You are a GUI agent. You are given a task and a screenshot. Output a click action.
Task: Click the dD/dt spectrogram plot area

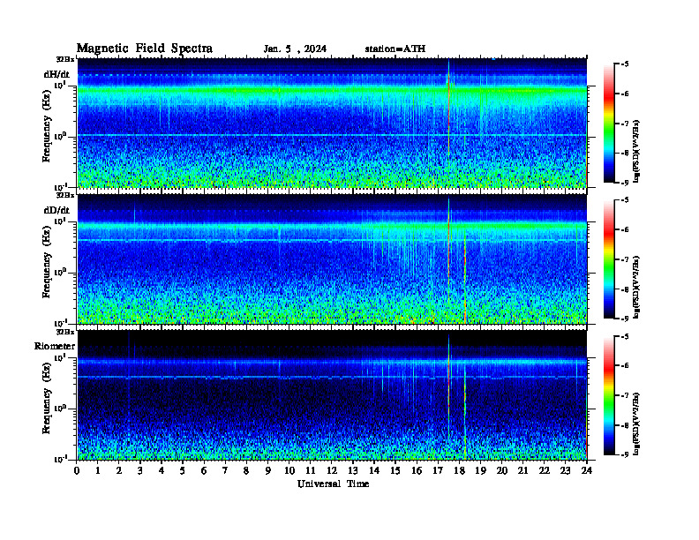[332, 259]
